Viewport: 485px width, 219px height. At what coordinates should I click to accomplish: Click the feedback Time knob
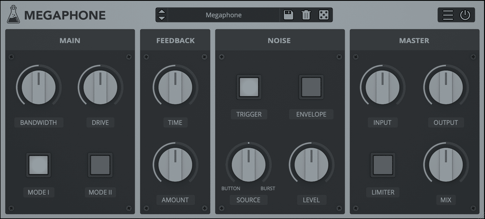[175, 88]
